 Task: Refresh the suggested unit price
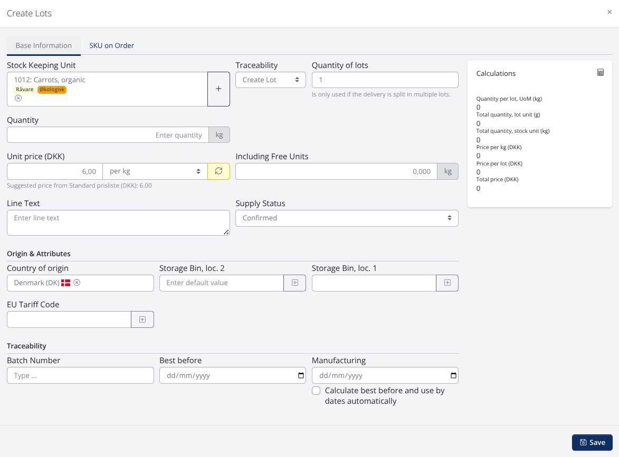[218, 171]
